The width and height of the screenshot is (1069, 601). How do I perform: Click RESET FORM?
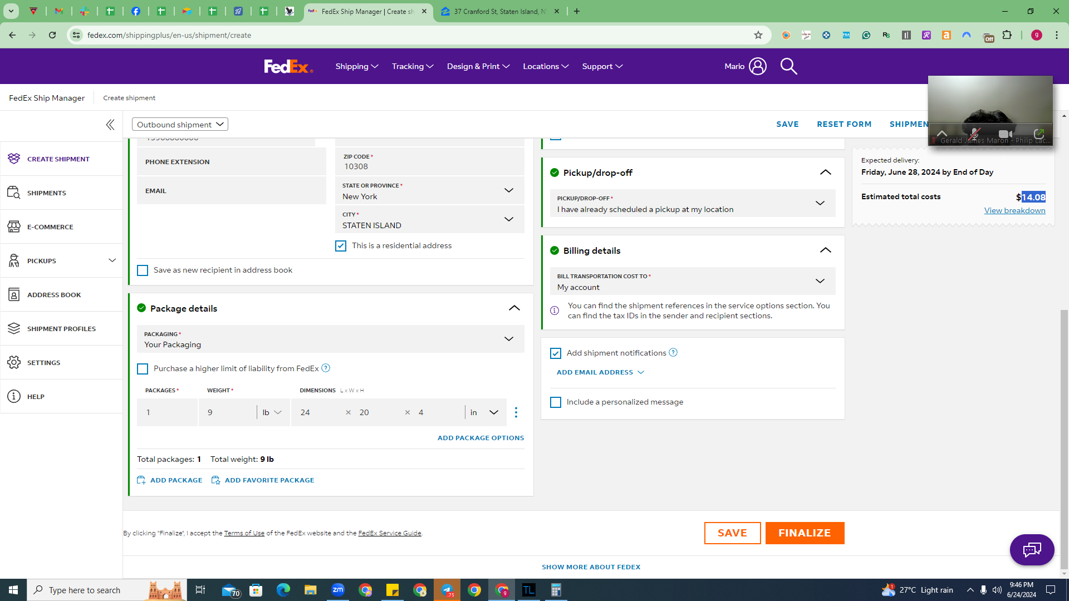(x=844, y=124)
